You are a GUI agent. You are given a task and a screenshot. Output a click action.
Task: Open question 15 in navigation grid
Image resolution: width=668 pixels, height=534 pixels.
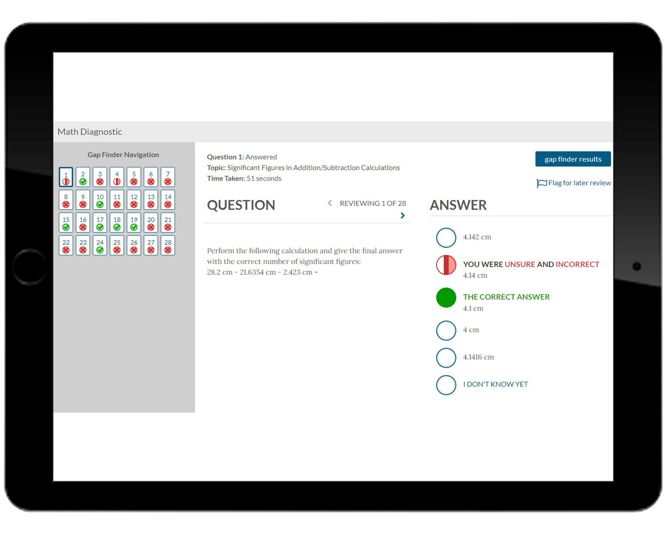[x=66, y=223]
